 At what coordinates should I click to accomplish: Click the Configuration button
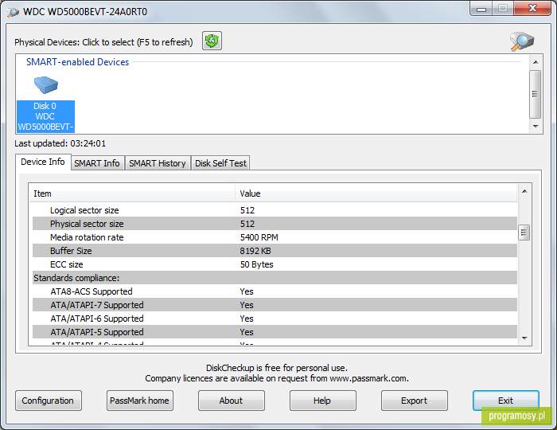49,401
